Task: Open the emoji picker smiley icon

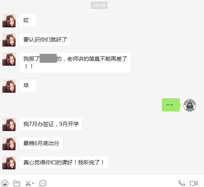Action: pyautogui.click(x=5, y=183)
